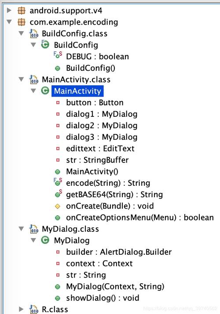Select the dialog1 : MyDialog field
Screen dimensions: 220x314
[102, 114]
